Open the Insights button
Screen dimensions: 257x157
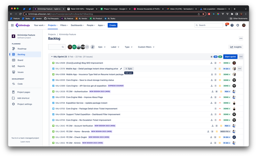pos(236,47)
